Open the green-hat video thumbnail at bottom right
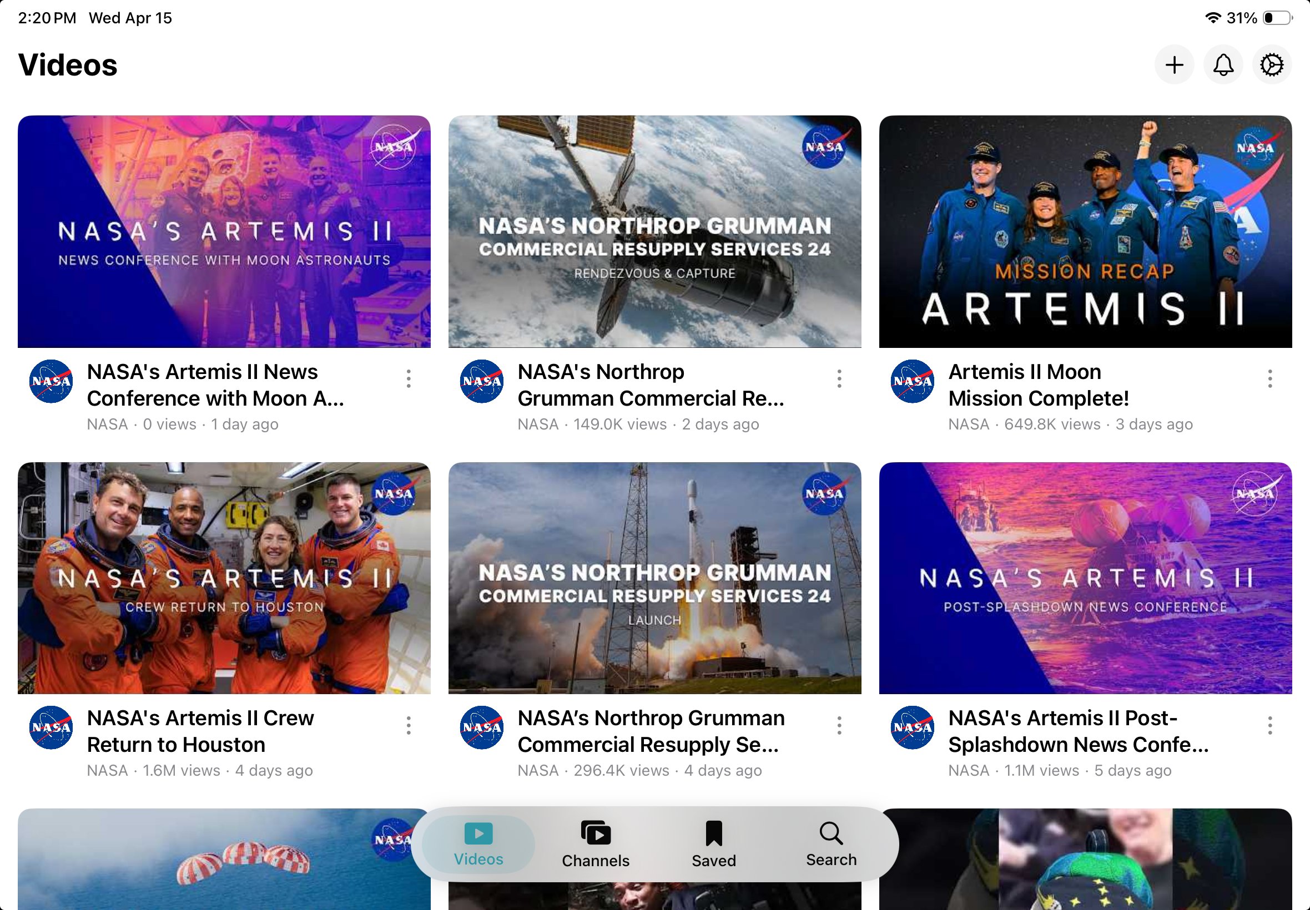 pos(1085,860)
